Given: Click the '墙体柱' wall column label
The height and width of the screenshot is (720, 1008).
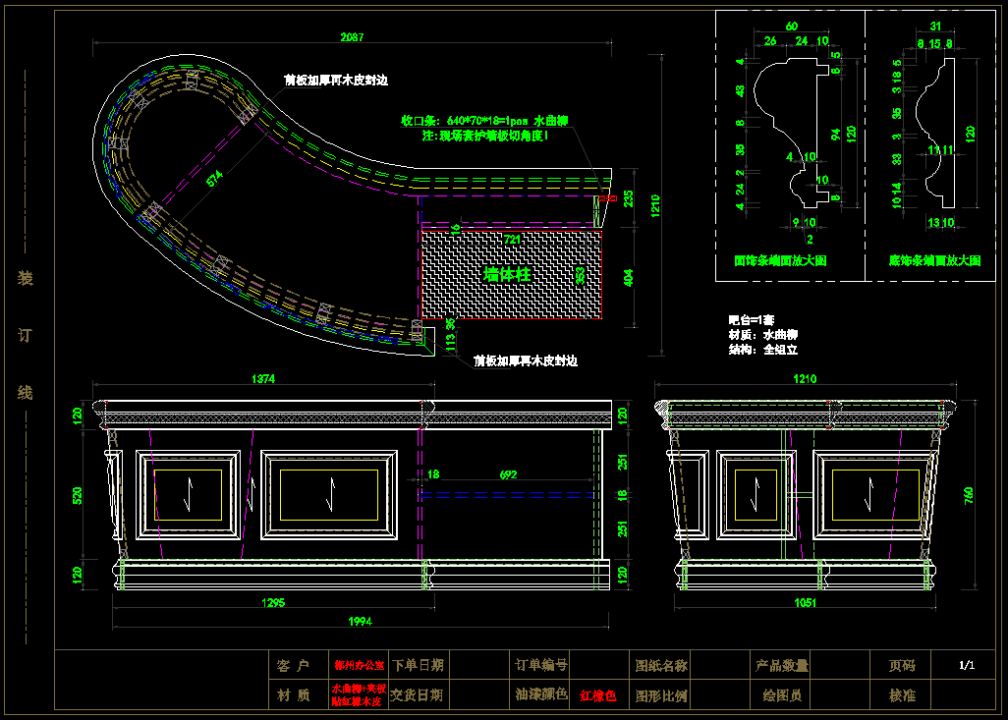Looking at the screenshot, I should [x=507, y=275].
